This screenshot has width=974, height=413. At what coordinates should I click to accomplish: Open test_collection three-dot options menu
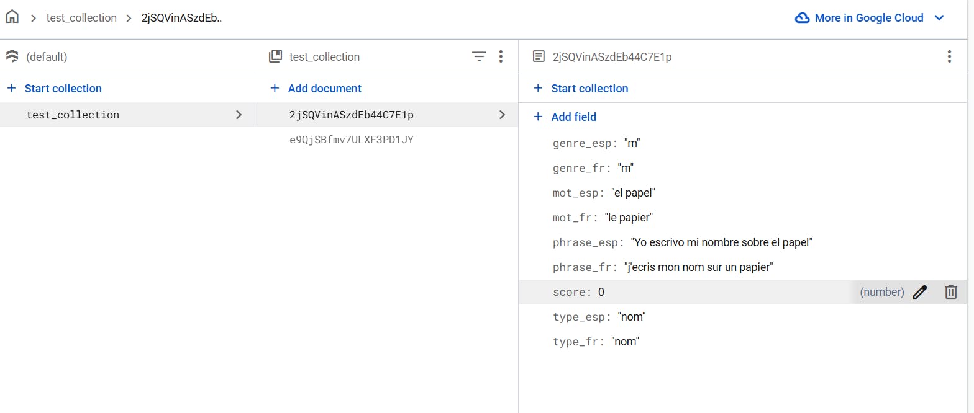[501, 57]
